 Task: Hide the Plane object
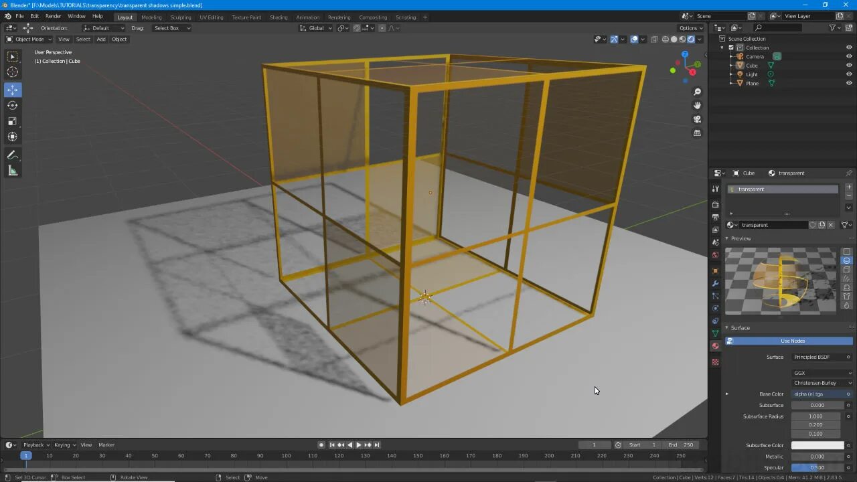pos(849,83)
